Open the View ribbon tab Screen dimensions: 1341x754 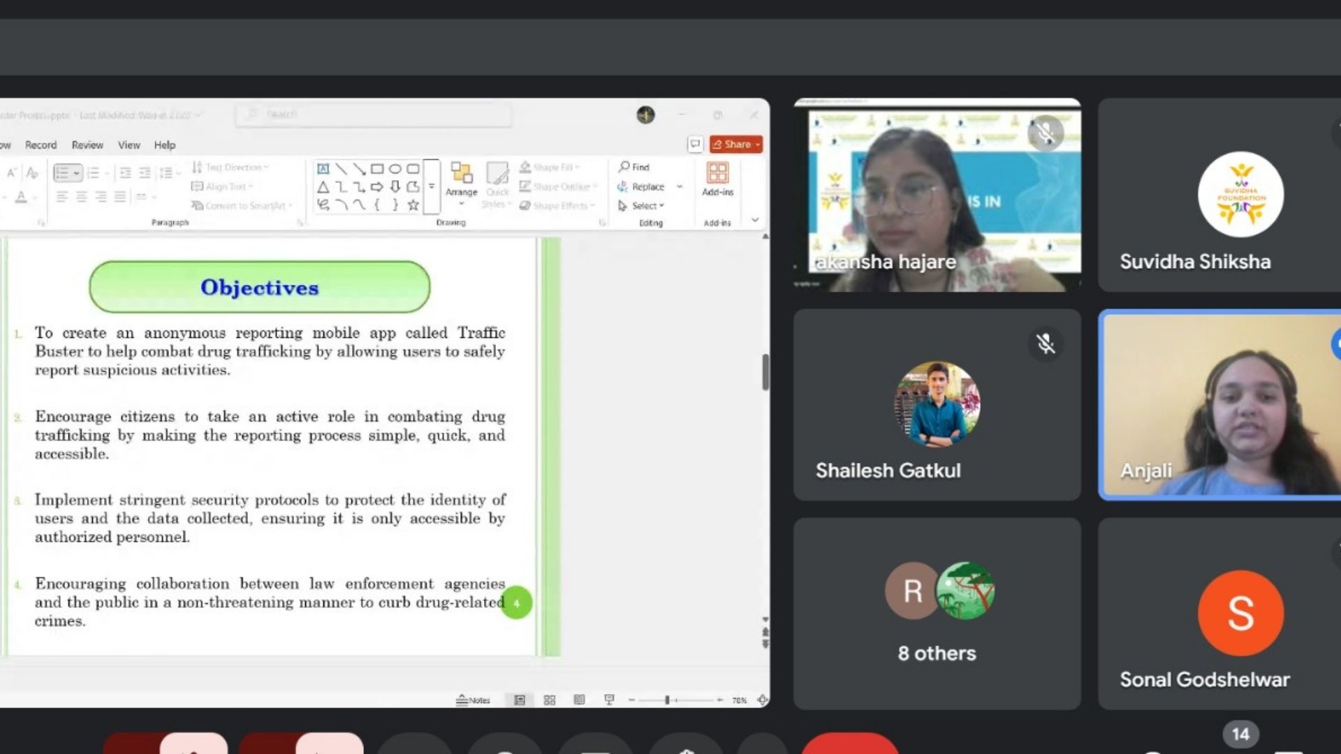click(x=129, y=145)
